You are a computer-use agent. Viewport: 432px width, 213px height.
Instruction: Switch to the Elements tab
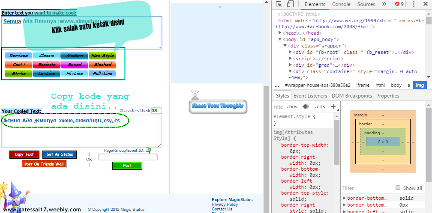click(315, 4)
